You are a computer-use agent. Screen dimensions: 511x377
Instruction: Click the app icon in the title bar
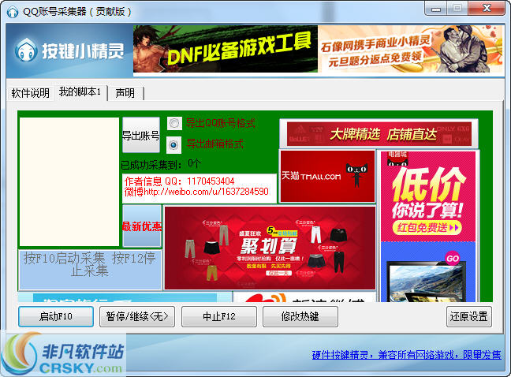[13, 12]
